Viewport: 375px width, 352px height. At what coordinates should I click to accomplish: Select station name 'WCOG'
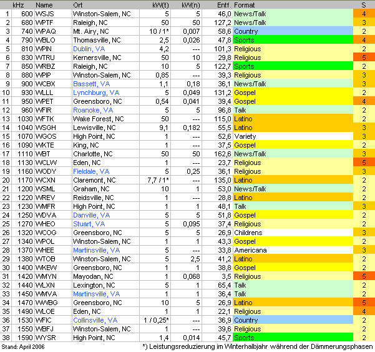(46, 233)
